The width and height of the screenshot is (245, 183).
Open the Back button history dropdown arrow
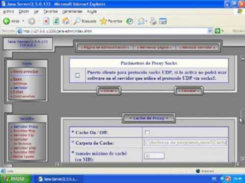tap(23, 21)
